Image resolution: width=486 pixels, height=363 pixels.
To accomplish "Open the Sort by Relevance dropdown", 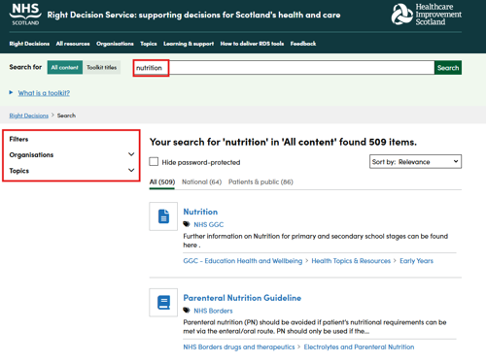I will click(x=415, y=161).
